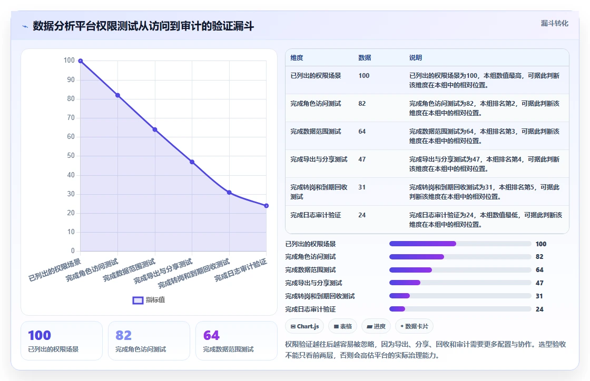The image size is (590, 381).
Task: Select the 进度 tag chip
Action: tap(376, 326)
